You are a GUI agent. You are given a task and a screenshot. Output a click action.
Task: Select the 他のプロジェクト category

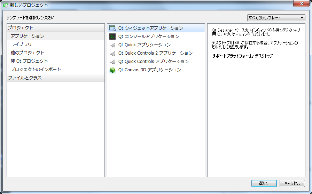tap(55, 53)
